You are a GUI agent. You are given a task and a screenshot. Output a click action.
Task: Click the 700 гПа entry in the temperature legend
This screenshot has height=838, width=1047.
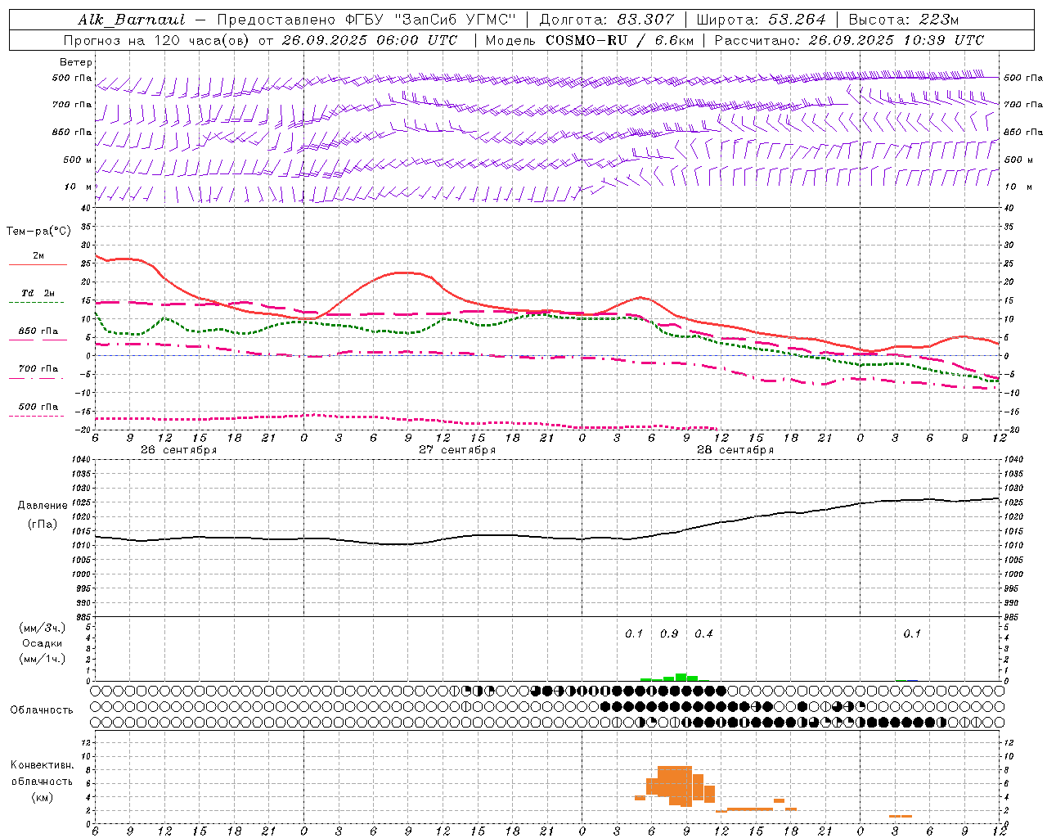tap(38, 369)
